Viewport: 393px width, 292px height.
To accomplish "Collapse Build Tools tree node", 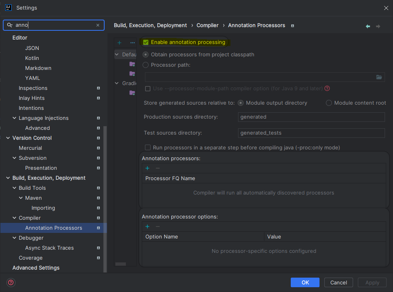I will (x=14, y=188).
